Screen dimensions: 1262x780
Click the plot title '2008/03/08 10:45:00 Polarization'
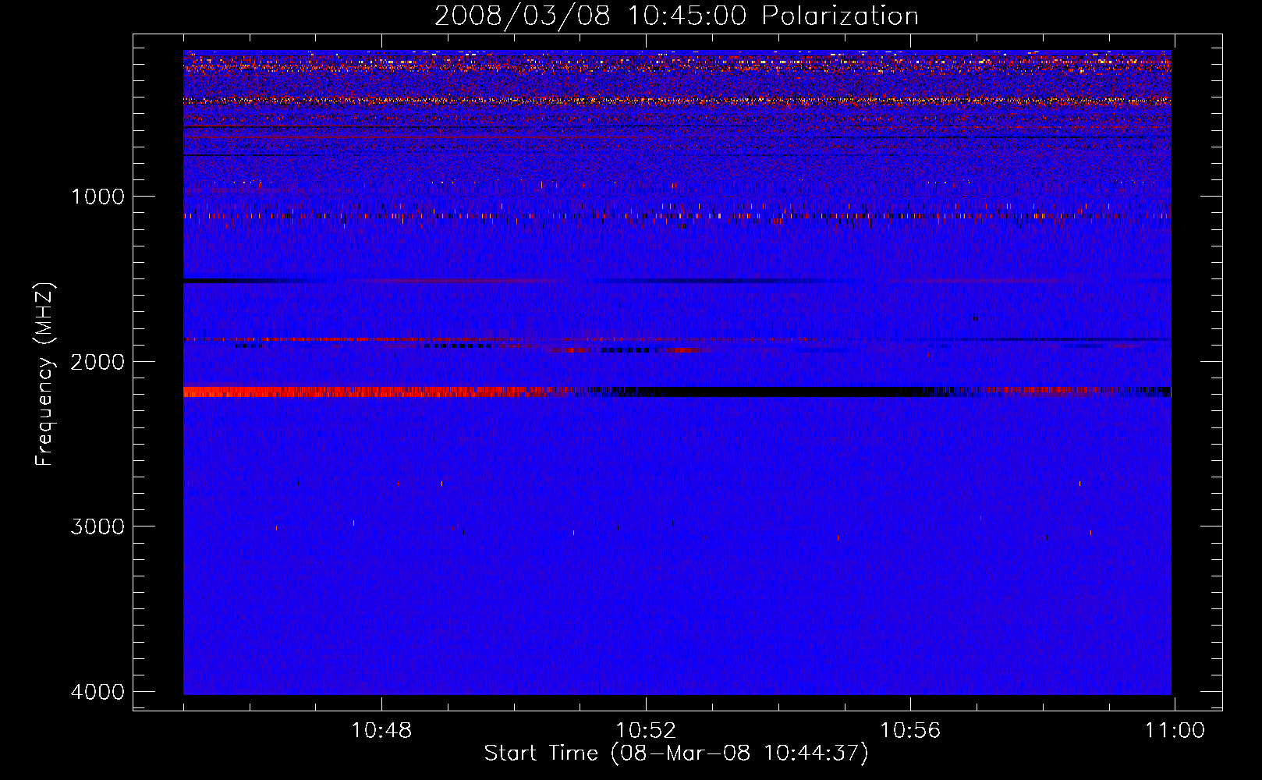(676, 16)
